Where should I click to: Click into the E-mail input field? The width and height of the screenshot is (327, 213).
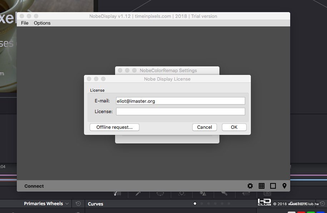tap(180, 101)
